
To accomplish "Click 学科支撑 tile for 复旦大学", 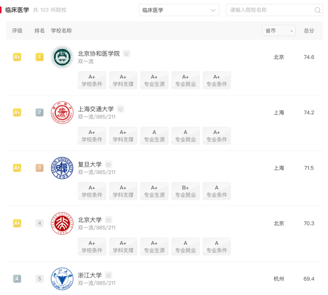I will pyautogui.click(x=123, y=191).
